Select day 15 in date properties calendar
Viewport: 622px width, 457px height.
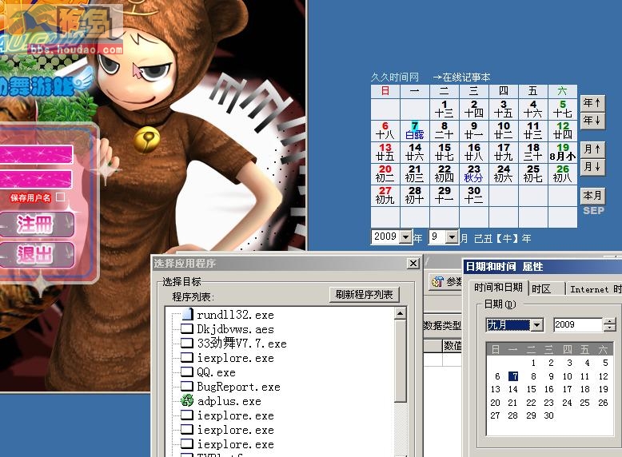click(x=531, y=389)
